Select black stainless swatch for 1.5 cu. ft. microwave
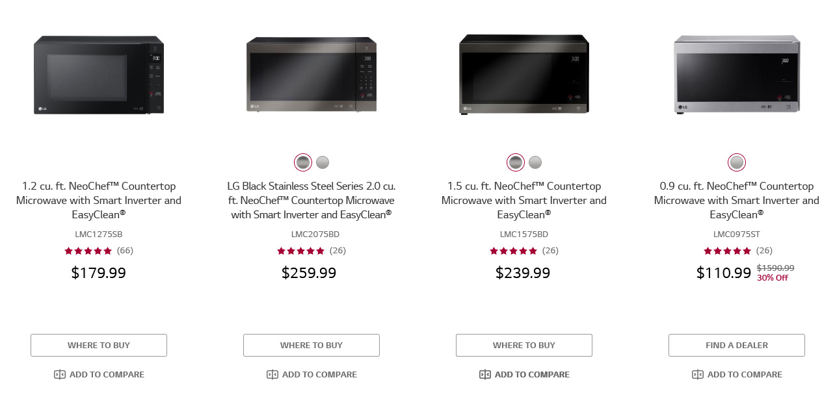Screen dimensions: 835x393 pos(516,162)
